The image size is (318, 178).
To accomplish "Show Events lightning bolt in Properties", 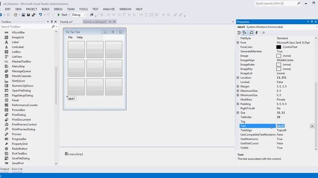I will (257, 33).
